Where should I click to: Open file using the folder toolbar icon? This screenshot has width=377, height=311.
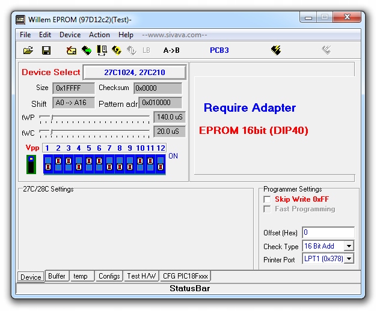(x=28, y=50)
